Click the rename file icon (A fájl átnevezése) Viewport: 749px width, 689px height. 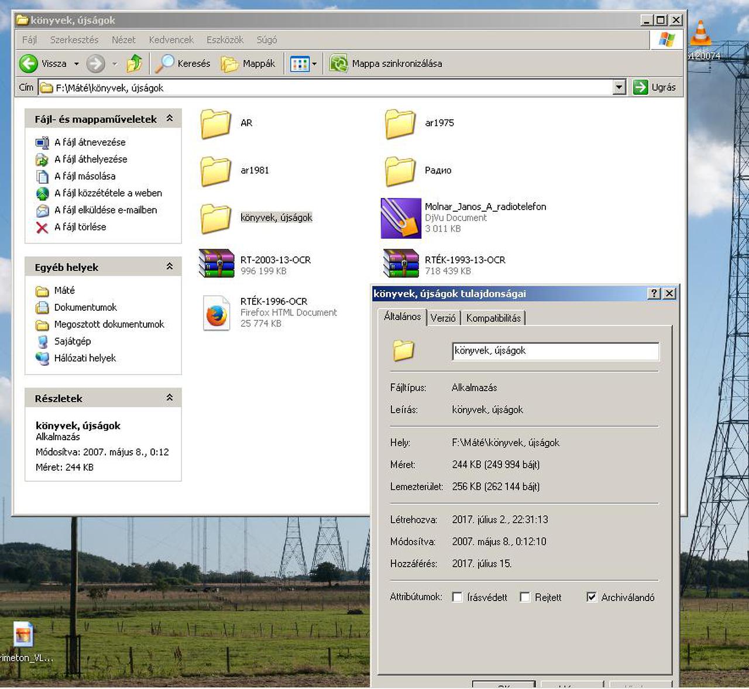tap(42, 142)
